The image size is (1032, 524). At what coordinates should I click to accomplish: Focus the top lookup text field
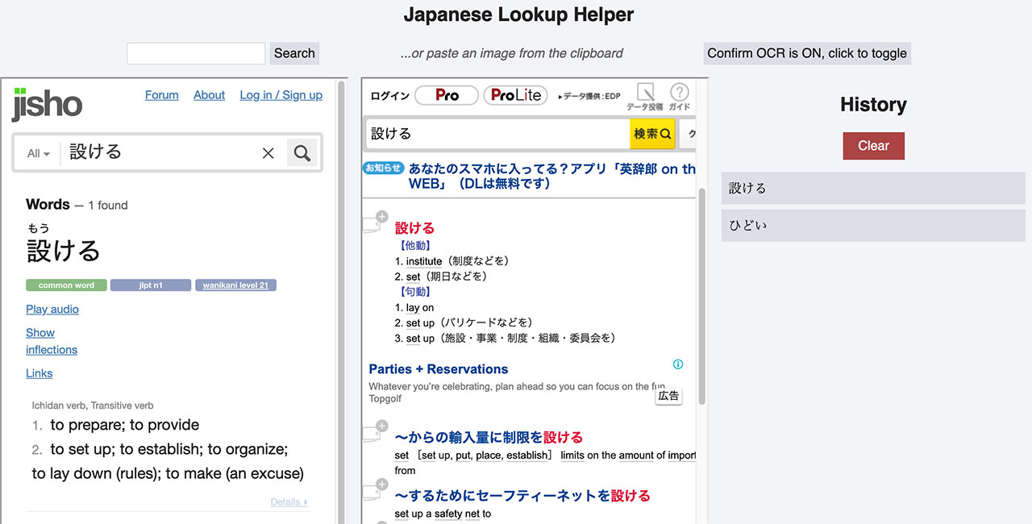pyautogui.click(x=196, y=53)
